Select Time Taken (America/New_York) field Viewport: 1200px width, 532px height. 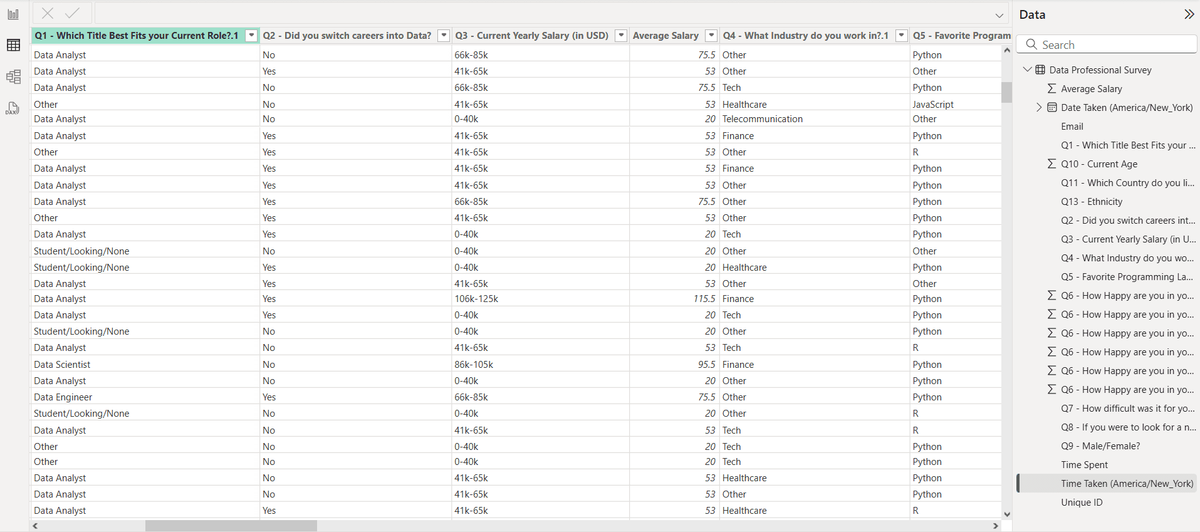pos(1127,483)
